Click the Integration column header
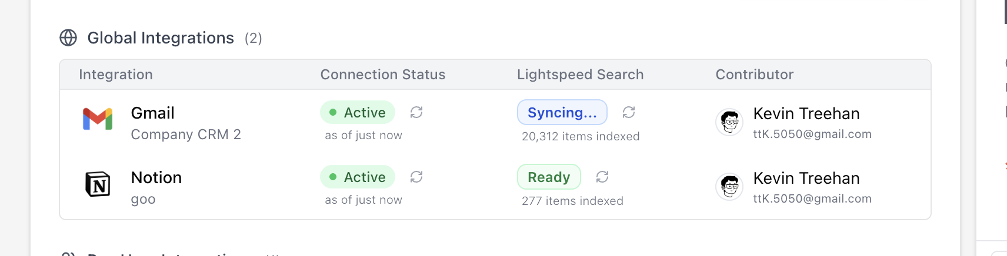Screen dimensions: 1007x256 116,75
